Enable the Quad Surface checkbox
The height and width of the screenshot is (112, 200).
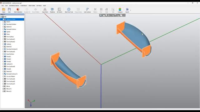[3, 54]
